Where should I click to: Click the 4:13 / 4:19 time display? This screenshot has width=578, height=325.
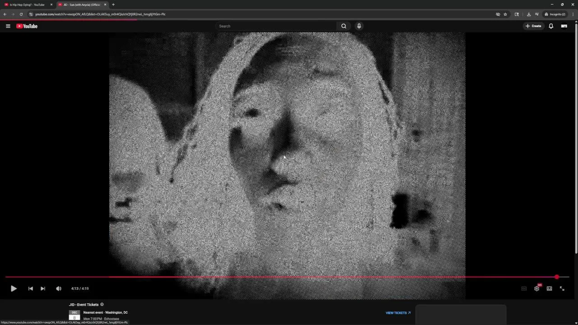click(80, 288)
